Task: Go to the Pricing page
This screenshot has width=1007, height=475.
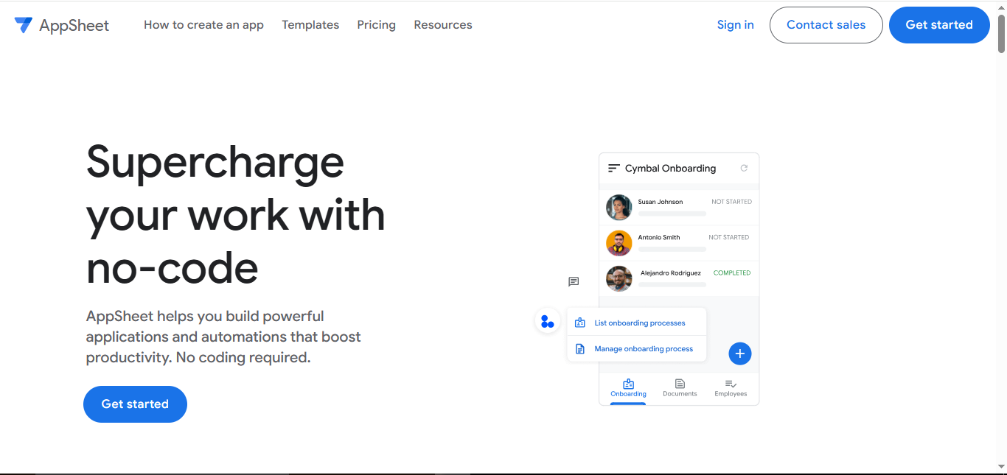Action: [x=376, y=25]
